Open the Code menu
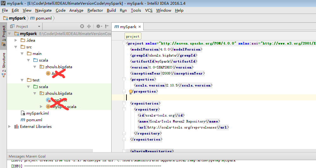 pyautogui.click(x=61, y=10)
